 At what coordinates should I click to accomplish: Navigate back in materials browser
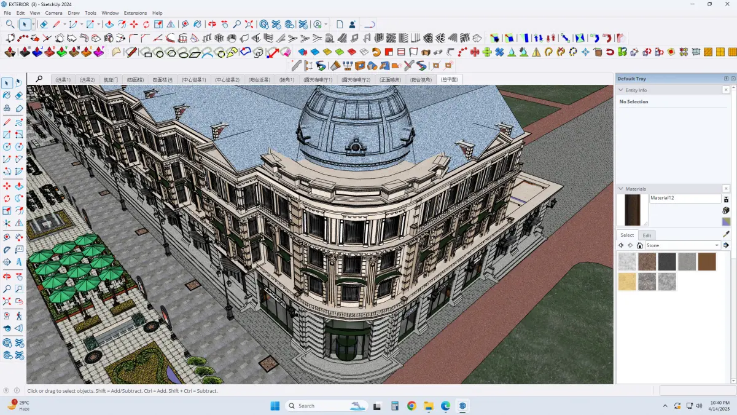[621, 245]
